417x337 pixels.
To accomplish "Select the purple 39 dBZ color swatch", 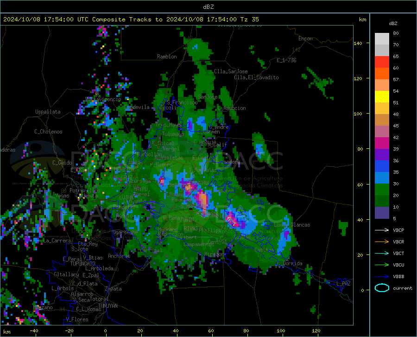I will click(382, 155).
